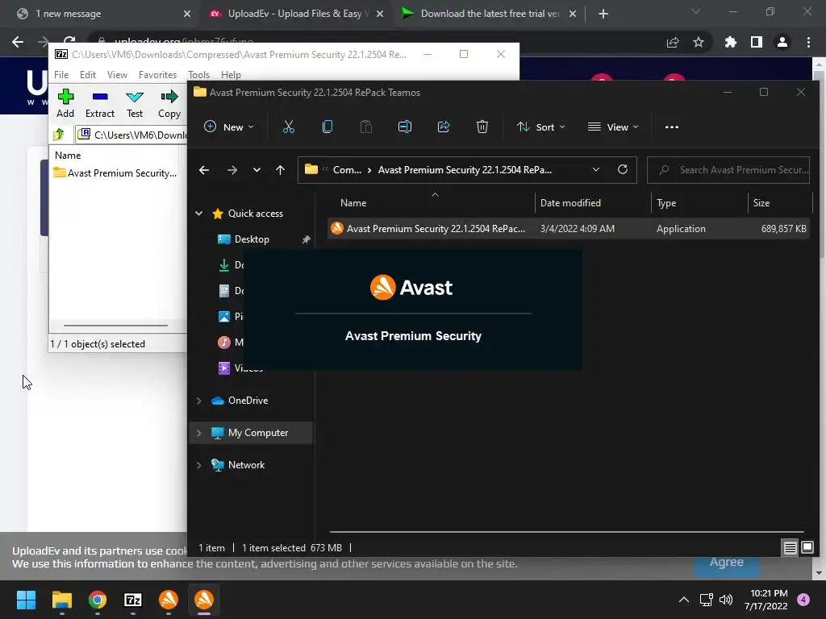This screenshot has height=619, width=826.
Task: Click the Copy arrow icon in 7-Zip
Action: [x=169, y=97]
